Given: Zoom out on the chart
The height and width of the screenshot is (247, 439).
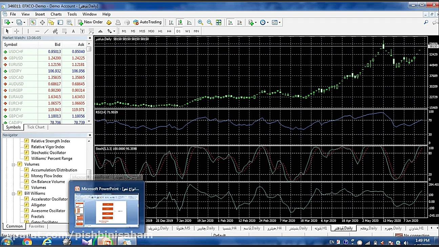Looking at the screenshot, I should coord(209,22).
